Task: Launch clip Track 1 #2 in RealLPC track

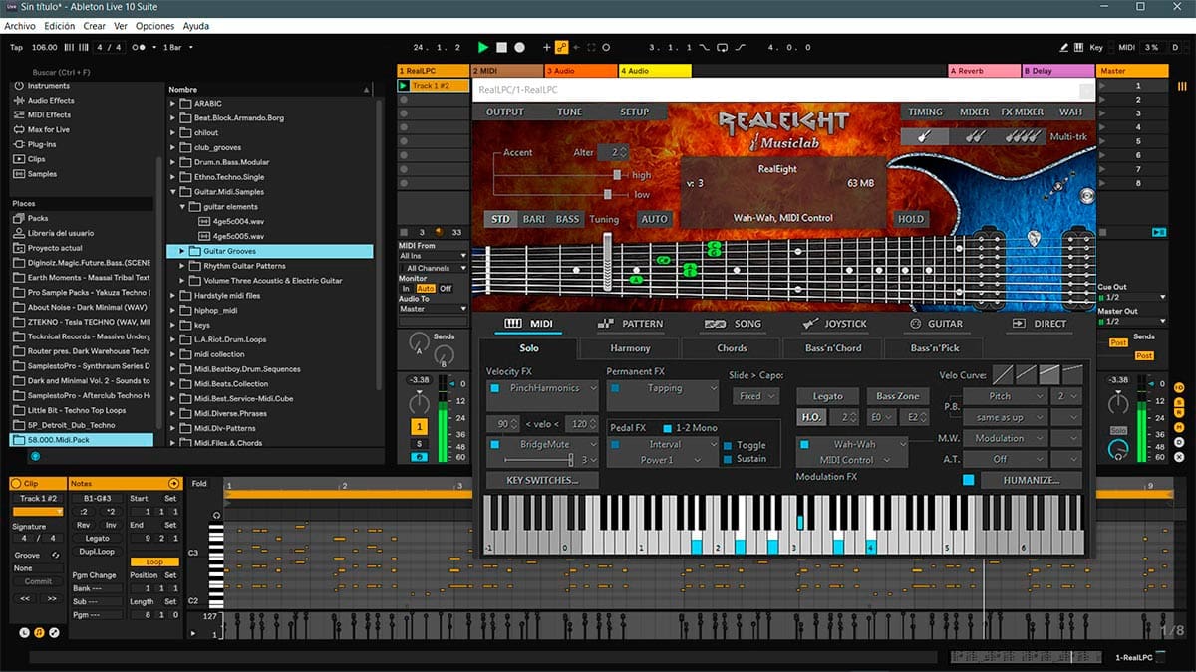Action: click(x=404, y=86)
